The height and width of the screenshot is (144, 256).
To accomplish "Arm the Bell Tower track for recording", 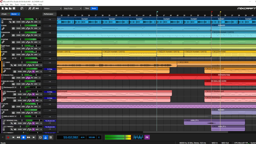I will pos(36,49).
